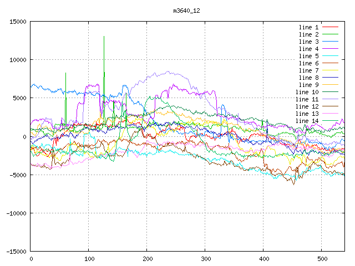Screen dimensions: 355x266
Task: Click the -15000 y-axis tick label
Action: coord(16,252)
